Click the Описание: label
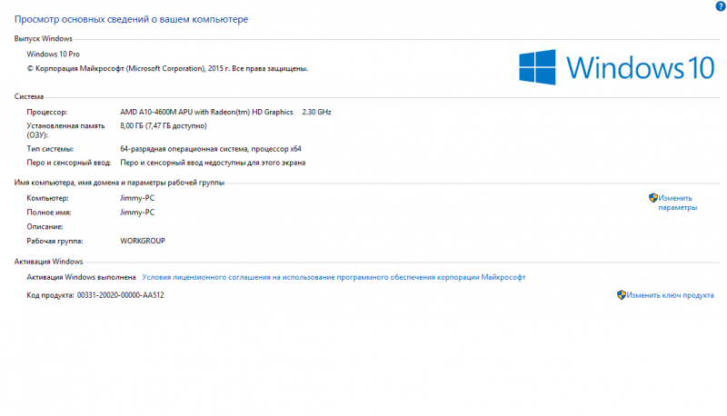This screenshot has width=727, height=416. click(x=45, y=226)
